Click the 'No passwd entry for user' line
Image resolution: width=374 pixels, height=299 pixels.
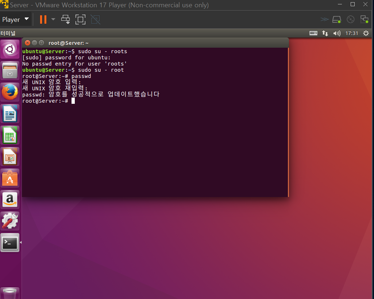coord(74,64)
